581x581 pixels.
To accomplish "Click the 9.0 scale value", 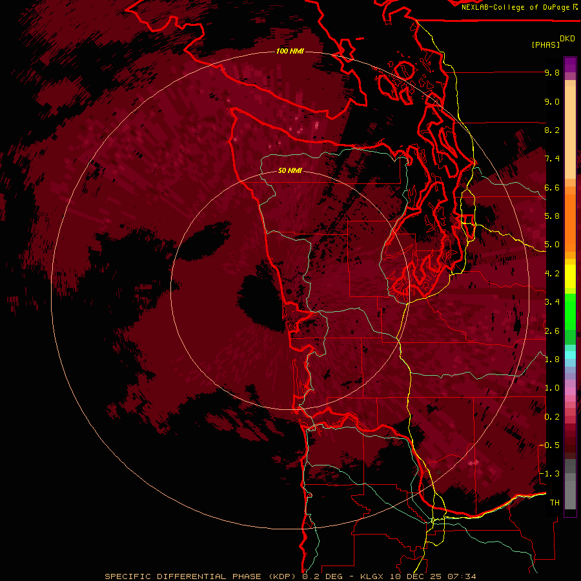I will (x=552, y=102).
